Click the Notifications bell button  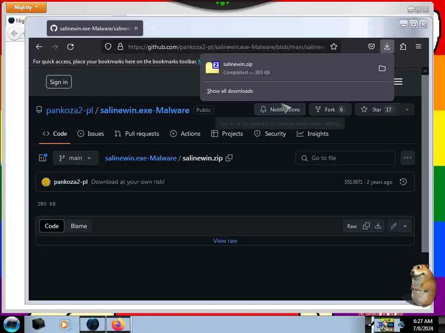pyautogui.click(x=280, y=110)
